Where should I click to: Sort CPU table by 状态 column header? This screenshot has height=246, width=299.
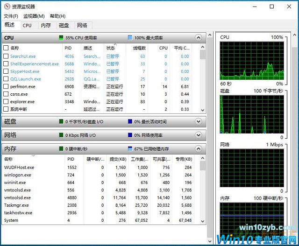[x=115, y=48]
